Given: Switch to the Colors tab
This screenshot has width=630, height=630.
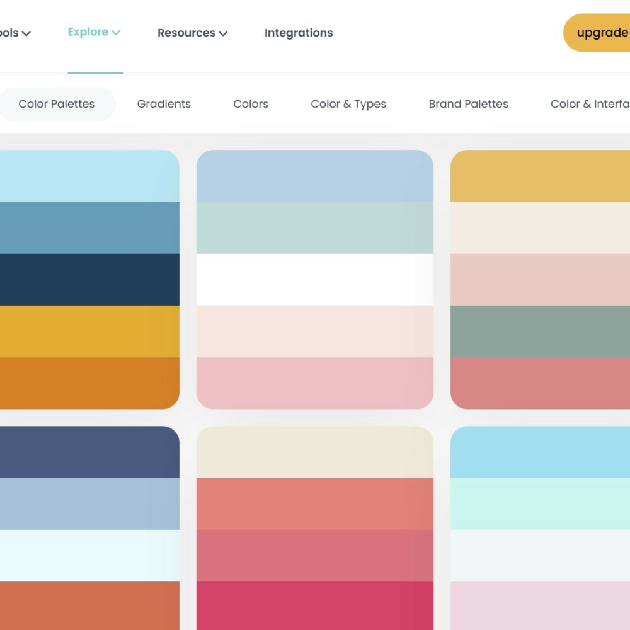Looking at the screenshot, I should point(250,104).
